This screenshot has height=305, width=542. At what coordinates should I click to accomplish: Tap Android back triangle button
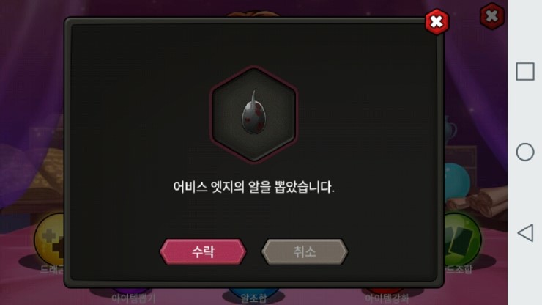pos(525,232)
